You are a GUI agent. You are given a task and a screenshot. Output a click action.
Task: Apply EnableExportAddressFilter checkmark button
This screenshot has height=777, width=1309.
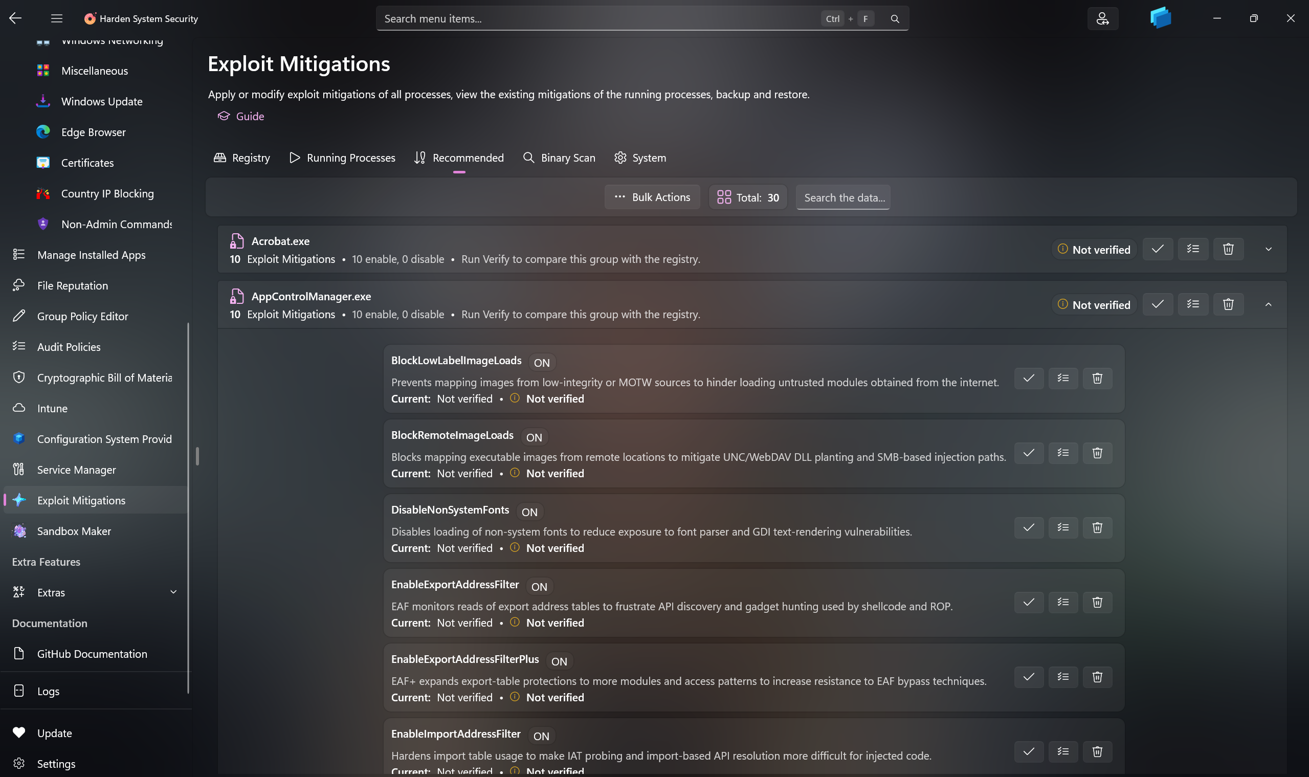click(x=1029, y=603)
